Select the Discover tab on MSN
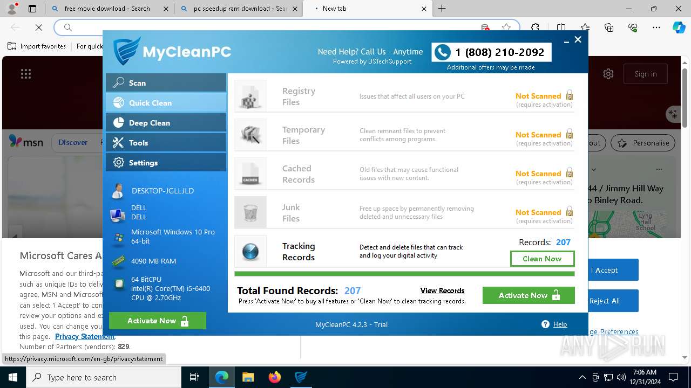The image size is (691, 388). (72, 143)
